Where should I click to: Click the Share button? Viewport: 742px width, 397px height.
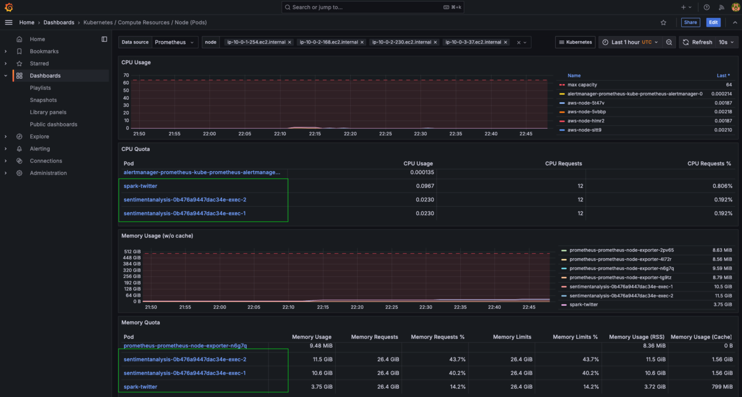pyautogui.click(x=690, y=22)
